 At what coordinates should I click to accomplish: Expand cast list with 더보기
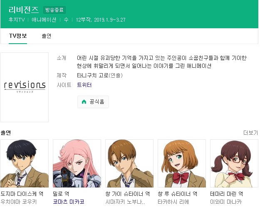click(x=250, y=133)
